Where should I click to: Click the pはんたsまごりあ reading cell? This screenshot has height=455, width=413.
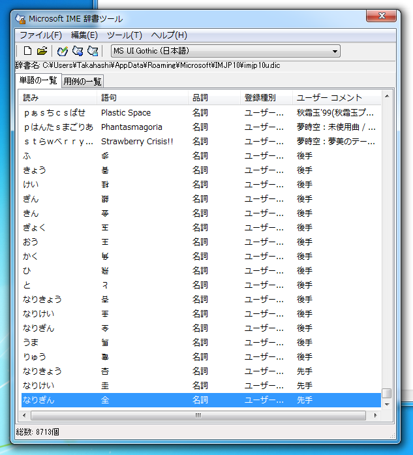pos(59,127)
